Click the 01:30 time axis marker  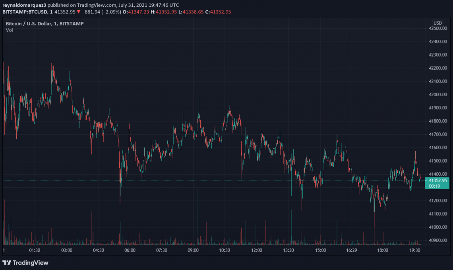click(x=35, y=250)
